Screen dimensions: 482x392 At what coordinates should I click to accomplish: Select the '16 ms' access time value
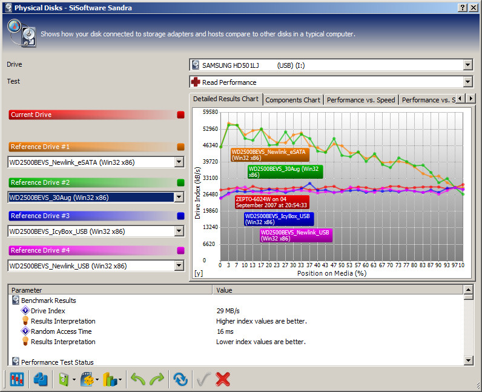tap(225, 331)
